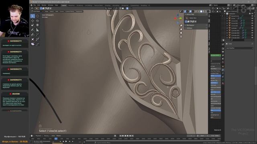Click the green Y axis gizmo
This screenshot has height=144, width=257.
click(180, 18)
